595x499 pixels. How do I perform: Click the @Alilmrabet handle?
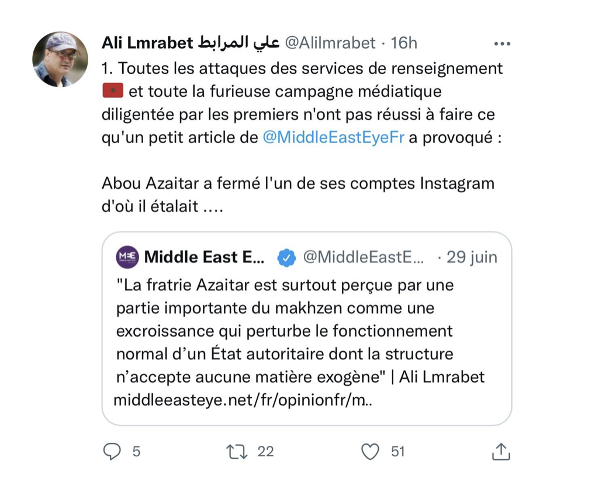tap(330, 43)
